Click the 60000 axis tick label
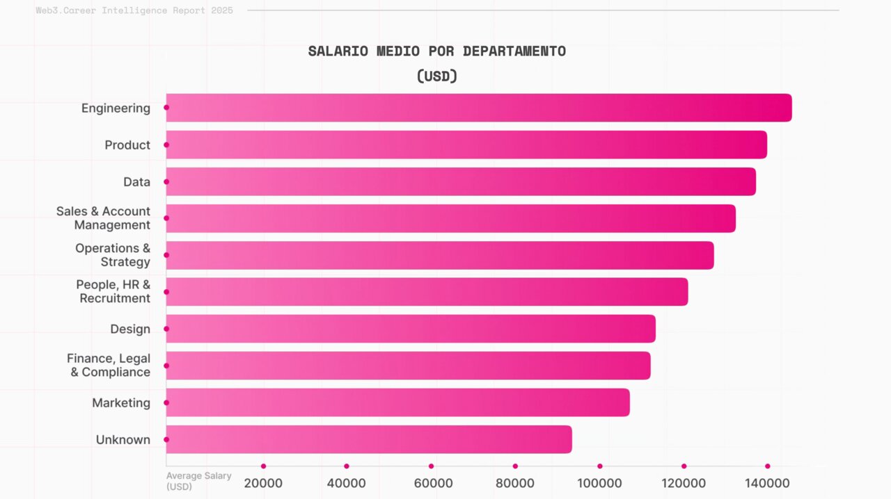The height and width of the screenshot is (499, 891). (x=431, y=483)
